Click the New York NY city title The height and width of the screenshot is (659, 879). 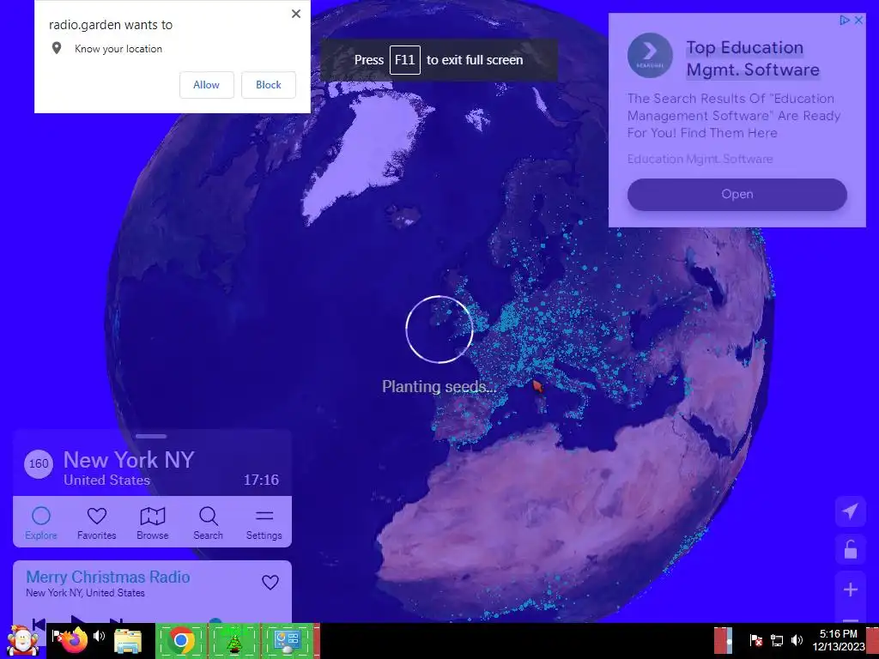pyautogui.click(x=129, y=460)
